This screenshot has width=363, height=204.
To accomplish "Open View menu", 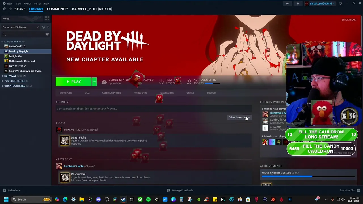I will 18,3.
